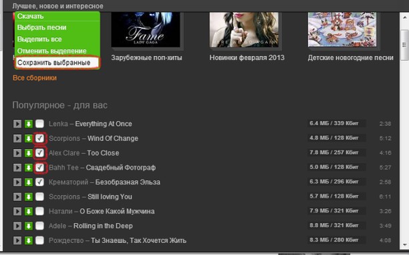409x255 pixels.
Task: Click song title Still loving You
Action: point(110,197)
